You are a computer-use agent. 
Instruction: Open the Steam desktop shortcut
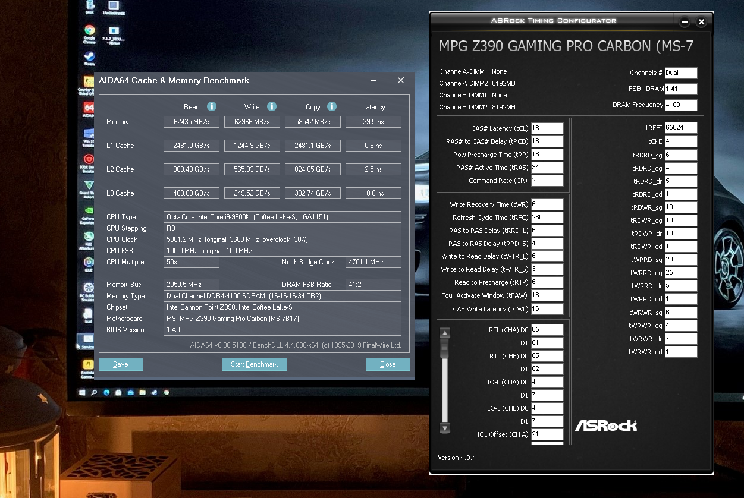click(x=89, y=58)
